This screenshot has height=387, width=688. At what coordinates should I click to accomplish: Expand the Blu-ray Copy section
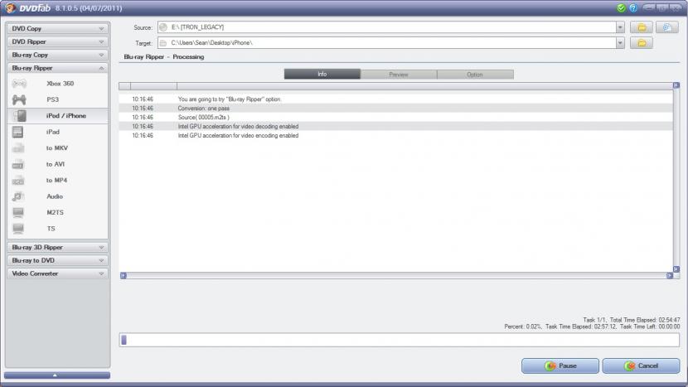click(x=57, y=55)
